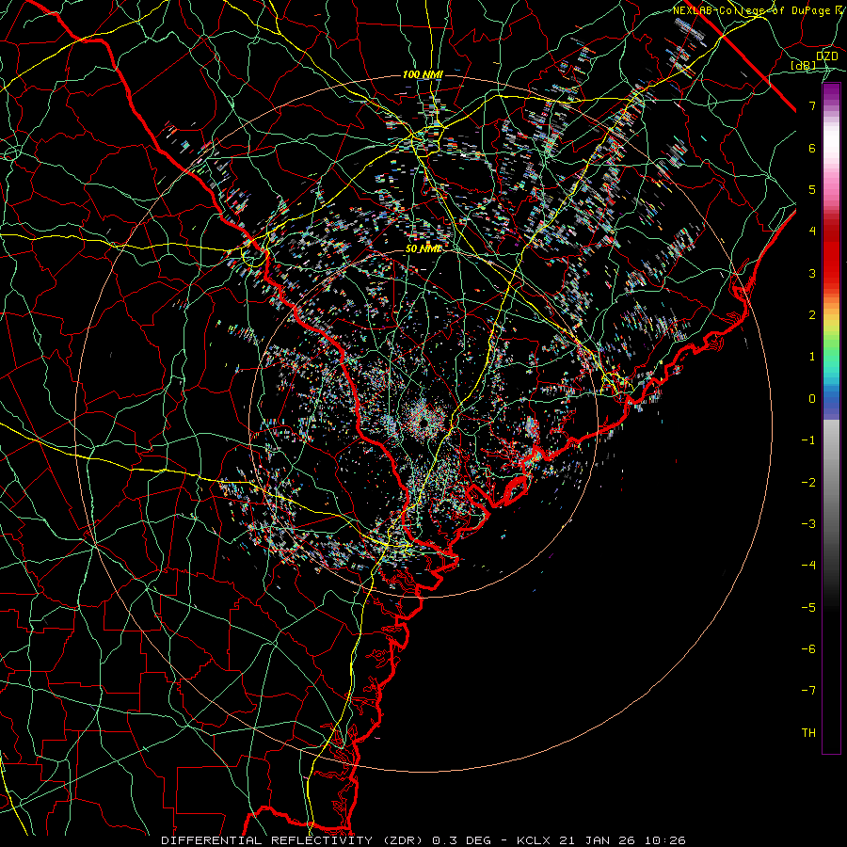The height and width of the screenshot is (847, 847).
Task: Click the 5 value on color scale
Action: point(812,189)
